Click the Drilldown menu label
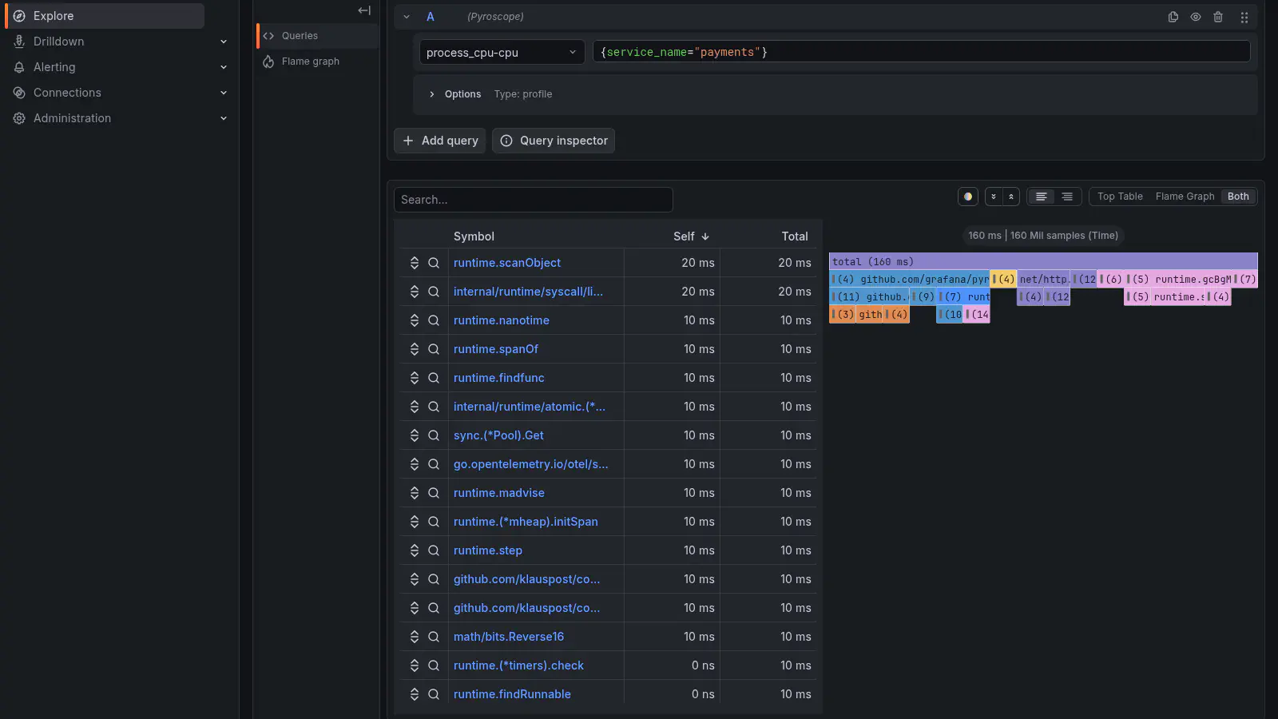1278x719 pixels. tap(58, 42)
